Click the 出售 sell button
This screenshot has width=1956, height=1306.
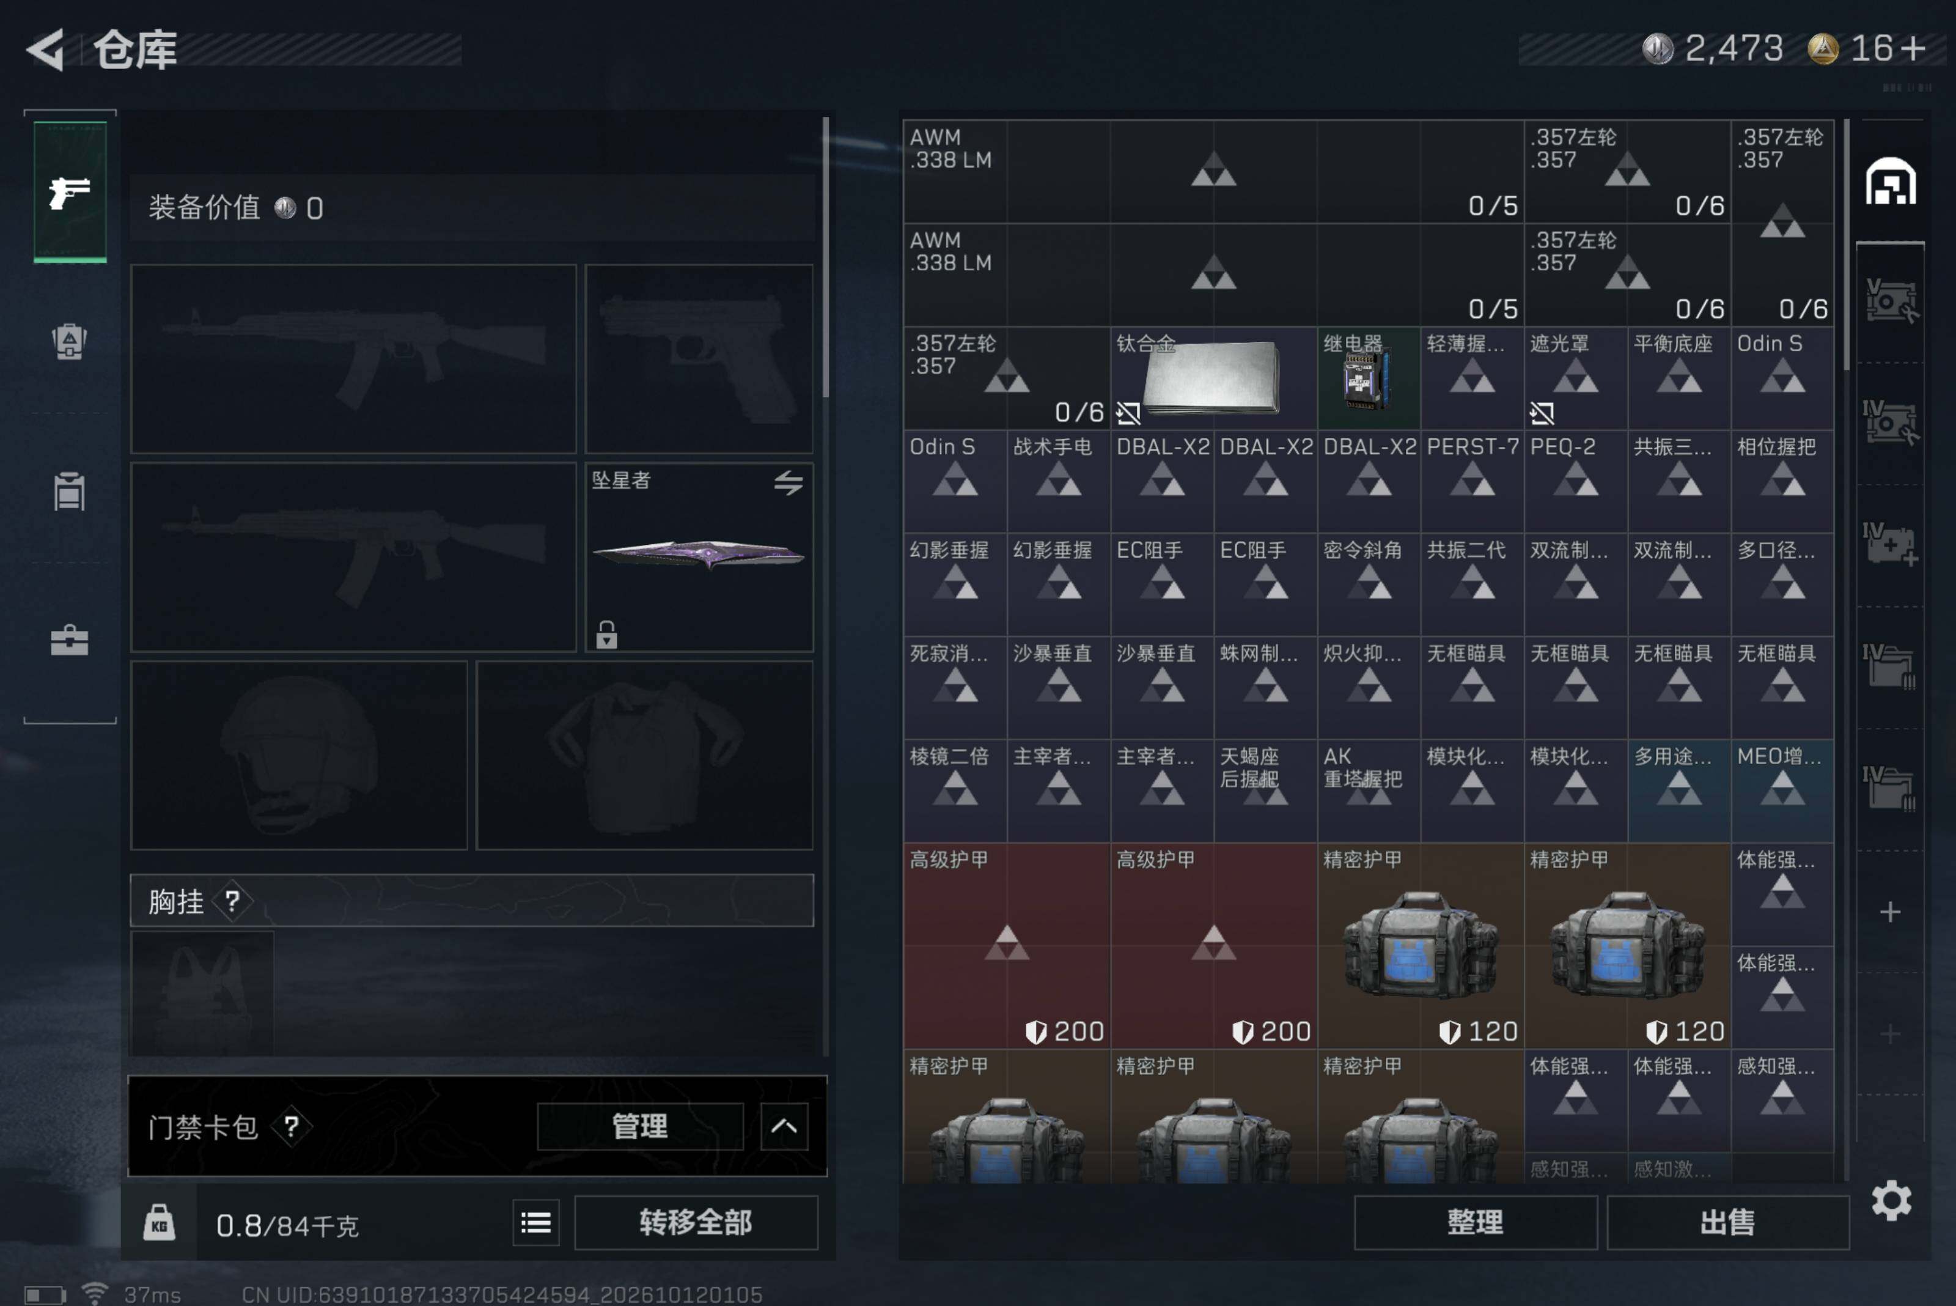pos(1727,1222)
